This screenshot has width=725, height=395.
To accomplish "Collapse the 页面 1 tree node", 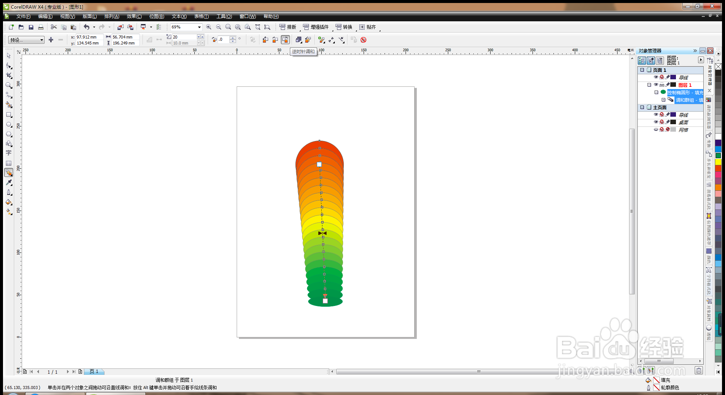I will (642, 70).
